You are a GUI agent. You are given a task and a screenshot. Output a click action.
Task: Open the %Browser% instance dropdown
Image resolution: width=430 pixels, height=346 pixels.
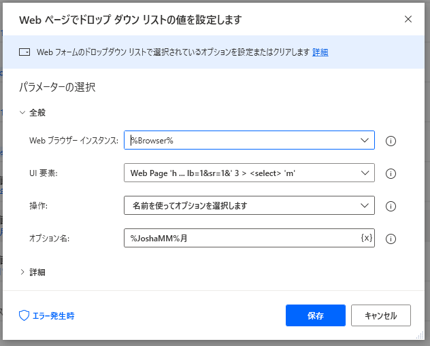tap(249, 140)
